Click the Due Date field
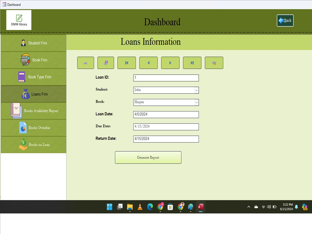The width and height of the screenshot is (312, 234). (x=166, y=127)
